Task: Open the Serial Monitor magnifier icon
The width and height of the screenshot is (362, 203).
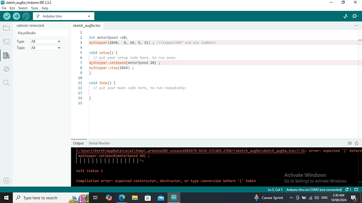Action: tap(355, 16)
